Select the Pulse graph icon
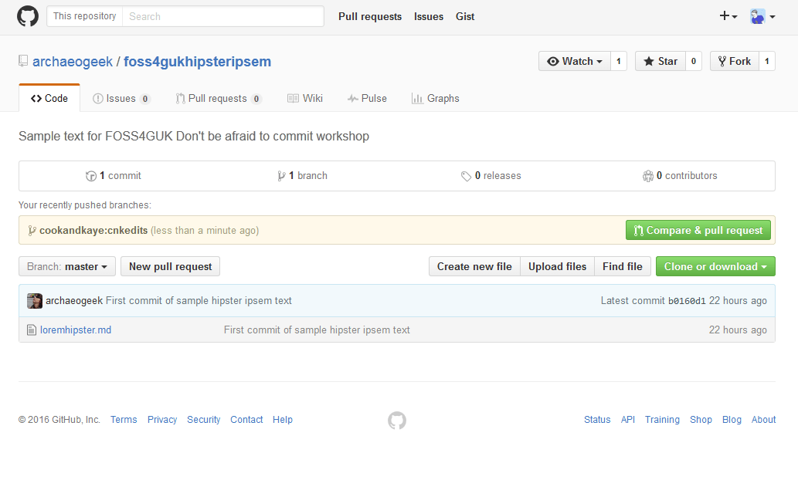The height and width of the screenshot is (480, 798). (x=351, y=98)
